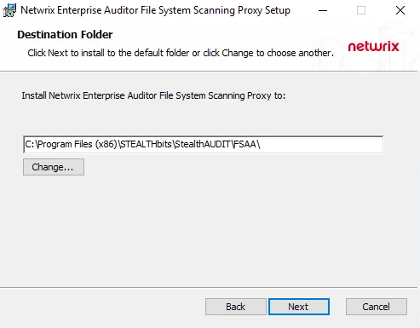Screen dimensions: 420x328
Task: Click the 'Install Netwrix Enterprise Auditor...' label
Action: (153, 95)
